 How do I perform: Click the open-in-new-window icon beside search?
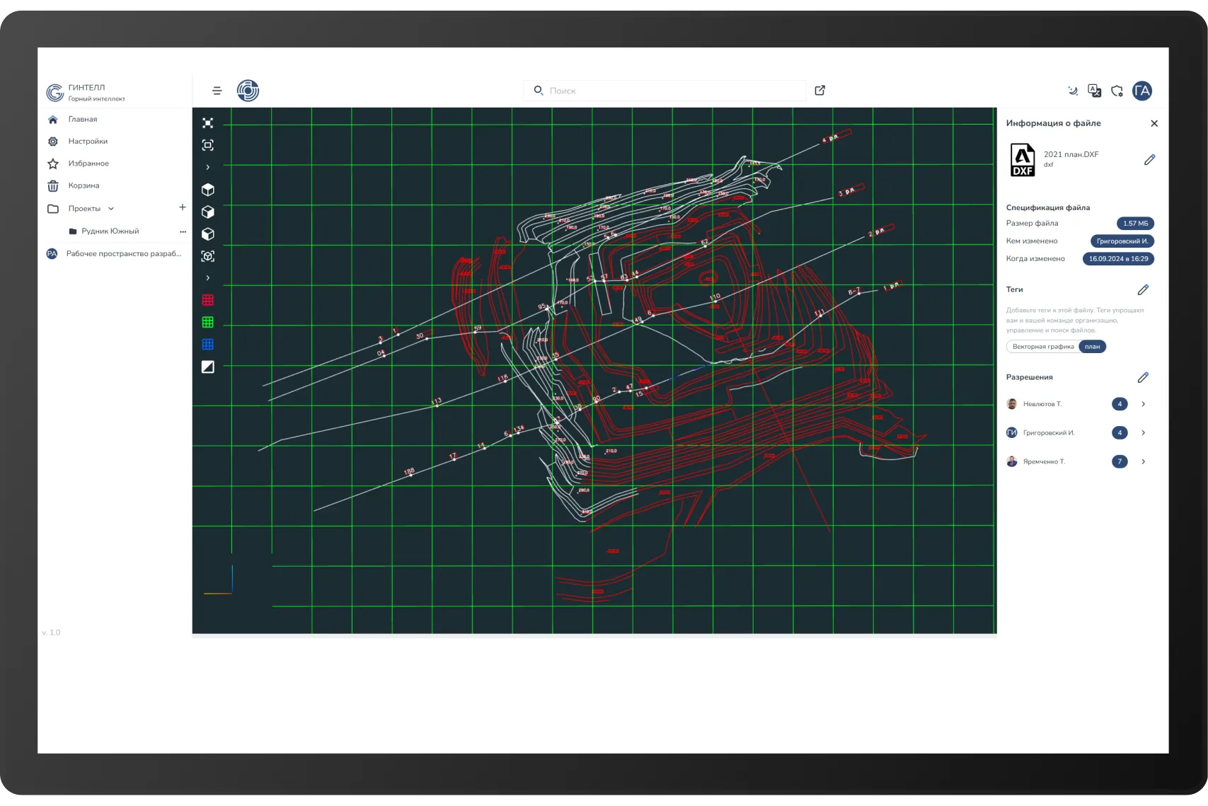click(819, 91)
